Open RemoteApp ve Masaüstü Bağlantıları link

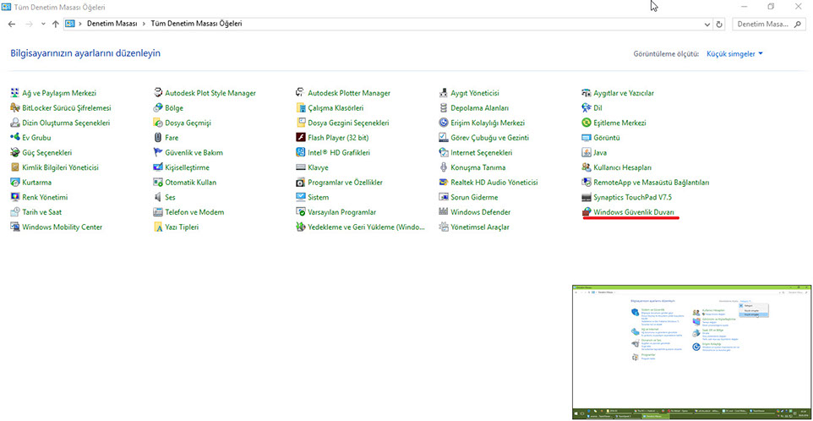click(652, 183)
